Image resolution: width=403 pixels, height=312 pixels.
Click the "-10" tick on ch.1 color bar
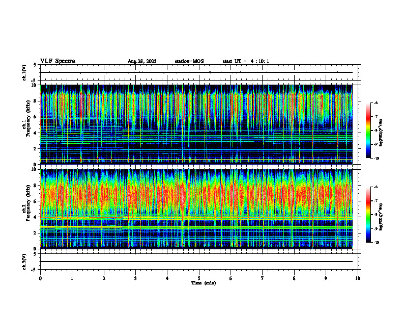376,159
